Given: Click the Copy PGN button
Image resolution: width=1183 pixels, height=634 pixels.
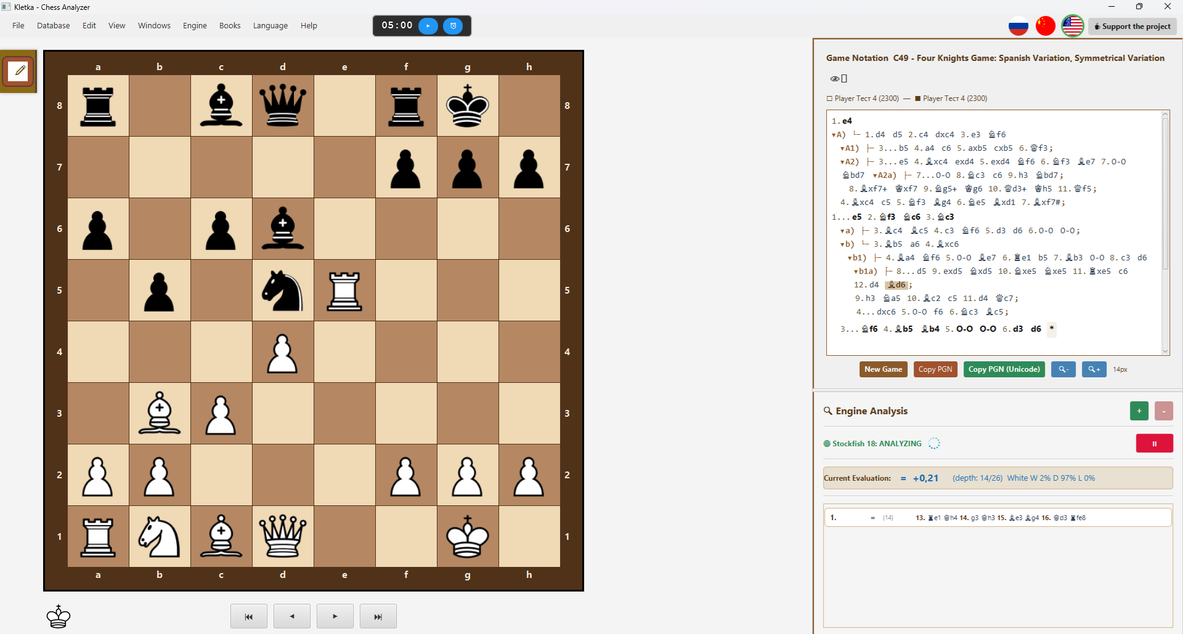Looking at the screenshot, I should 935,369.
